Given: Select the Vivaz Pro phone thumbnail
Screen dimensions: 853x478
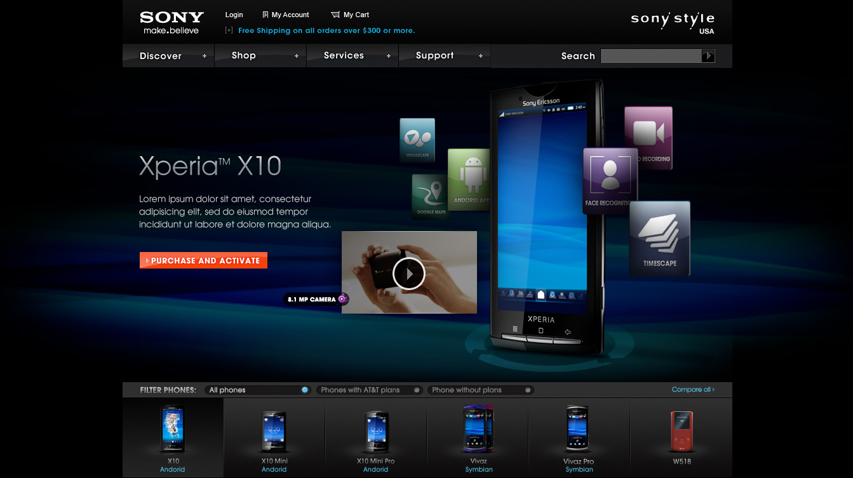Looking at the screenshot, I should pyautogui.click(x=579, y=438).
